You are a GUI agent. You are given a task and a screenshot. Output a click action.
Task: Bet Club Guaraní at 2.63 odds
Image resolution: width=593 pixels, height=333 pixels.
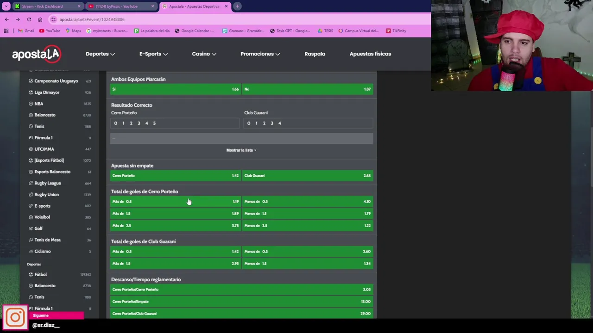(x=308, y=176)
